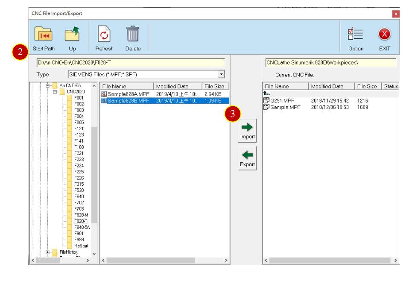Open folder F702 in the tree
Image resolution: width=415 pixels, height=281 pixels.
[x=79, y=202]
